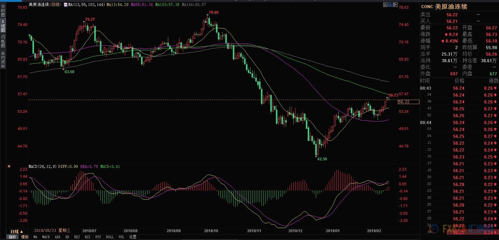
Task: Click the 56.22 current price label on axis
Action: tap(408, 102)
